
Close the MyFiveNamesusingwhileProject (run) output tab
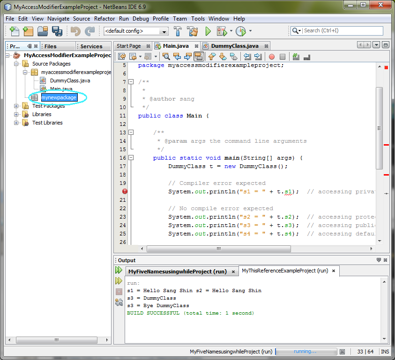pos(233,272)
